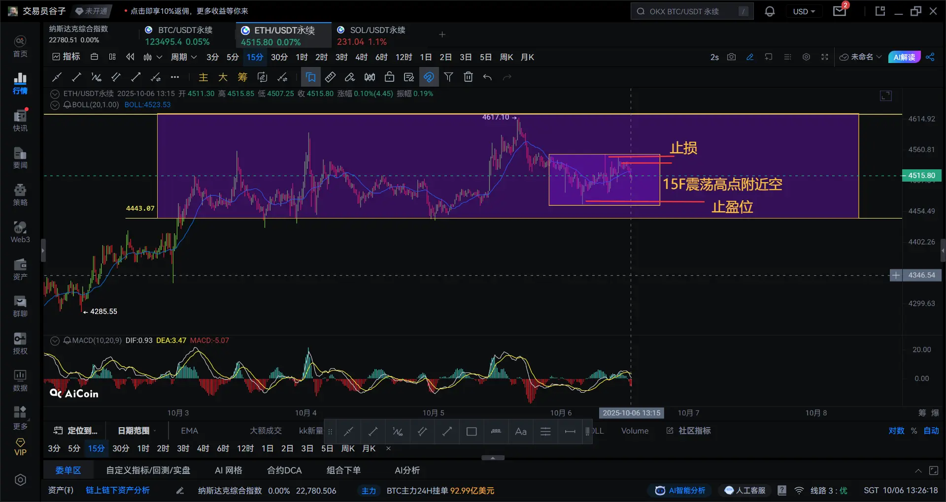The image size is (946, 502).
Task: Click the trash delete drawings icon
Action: point(468,77)
